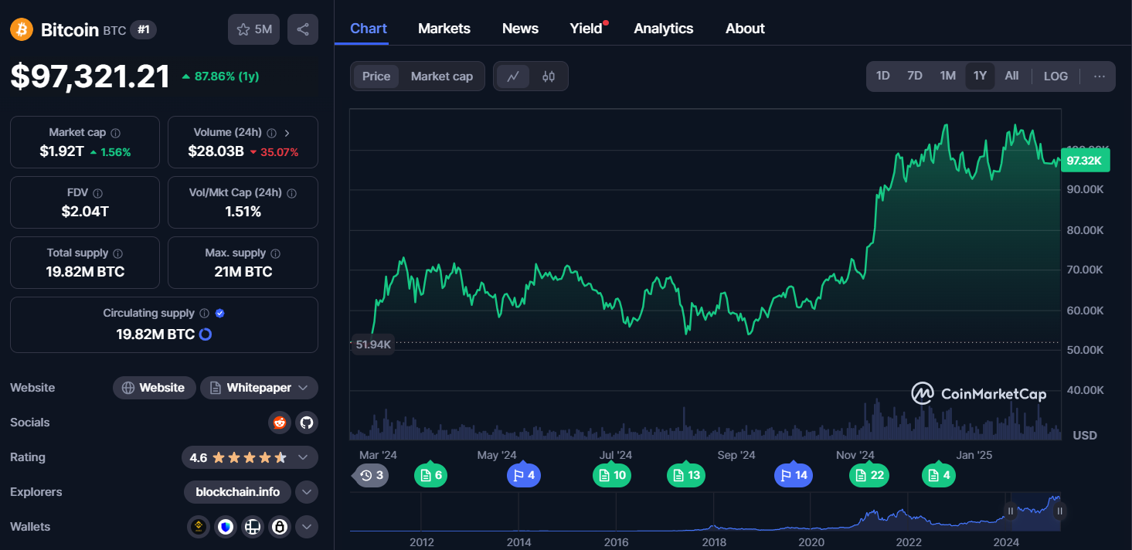
Task: Open the Volume (24h) arrow chevron
Action: tap(287, 133)
